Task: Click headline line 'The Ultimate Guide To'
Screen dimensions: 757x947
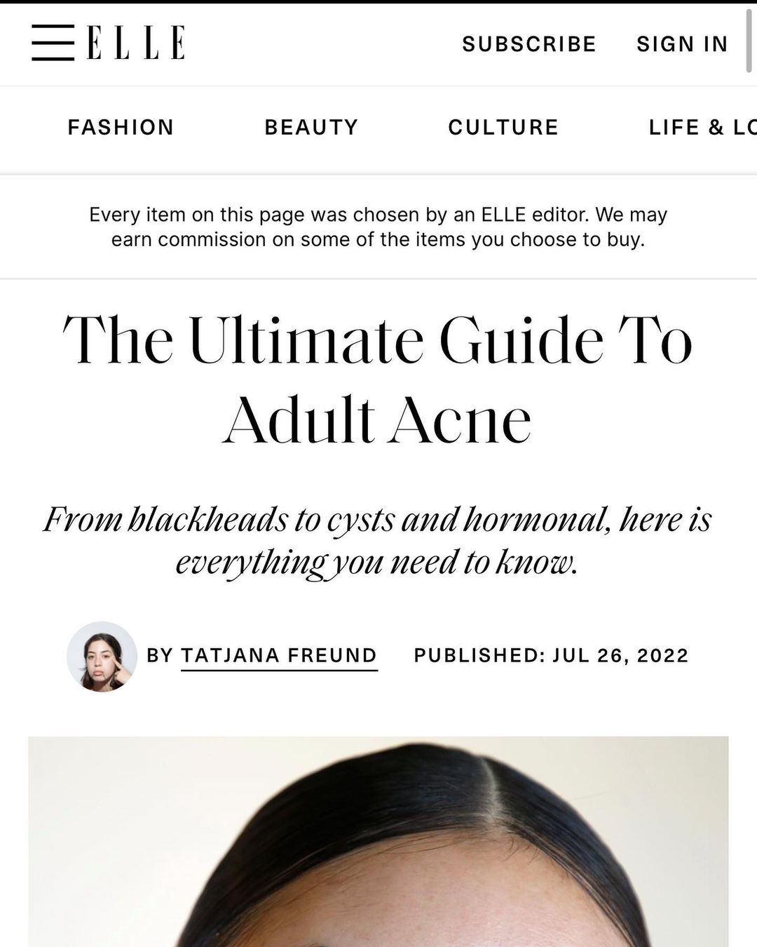Action: pos(378,341)
